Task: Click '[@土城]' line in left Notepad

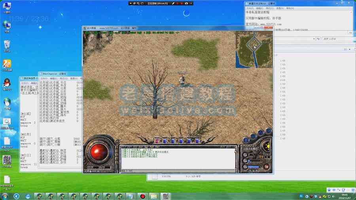Action: click(x=26, y=113)
